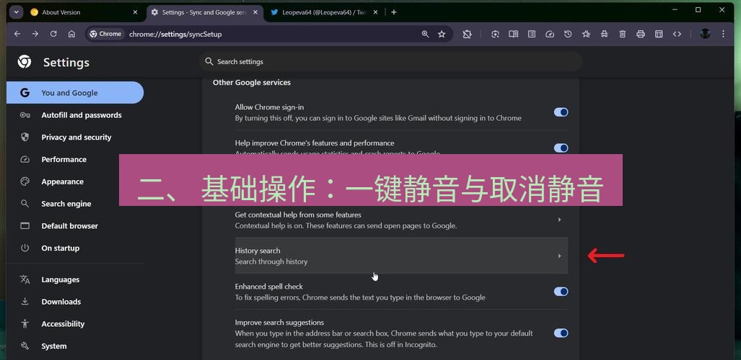Screen dimensions: 741x360
Task: Open the Chrome three-dot menu
Action: coord(723,34)
